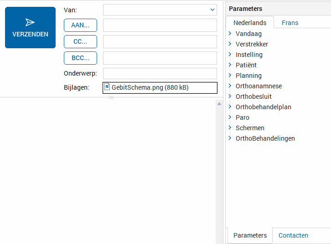Click the pane splitter grip below attachments

point(111,97)
